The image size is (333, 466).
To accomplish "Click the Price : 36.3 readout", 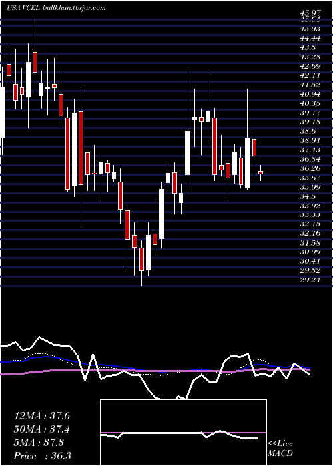I will (42, 456).
